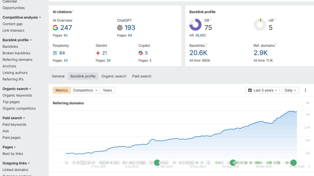314x176 pixels.
Task: Switch to the Organic search tab
Action: coord(114,76)
